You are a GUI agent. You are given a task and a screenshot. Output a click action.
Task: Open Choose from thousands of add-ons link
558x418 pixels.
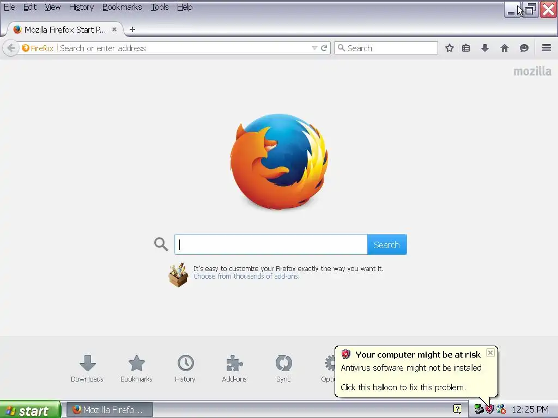pos(246,276)
